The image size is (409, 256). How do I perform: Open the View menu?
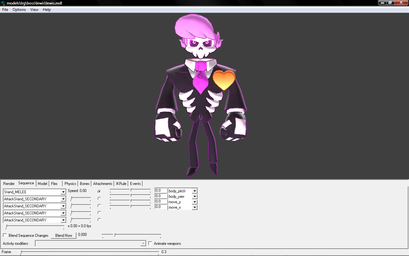coord(34,10)
